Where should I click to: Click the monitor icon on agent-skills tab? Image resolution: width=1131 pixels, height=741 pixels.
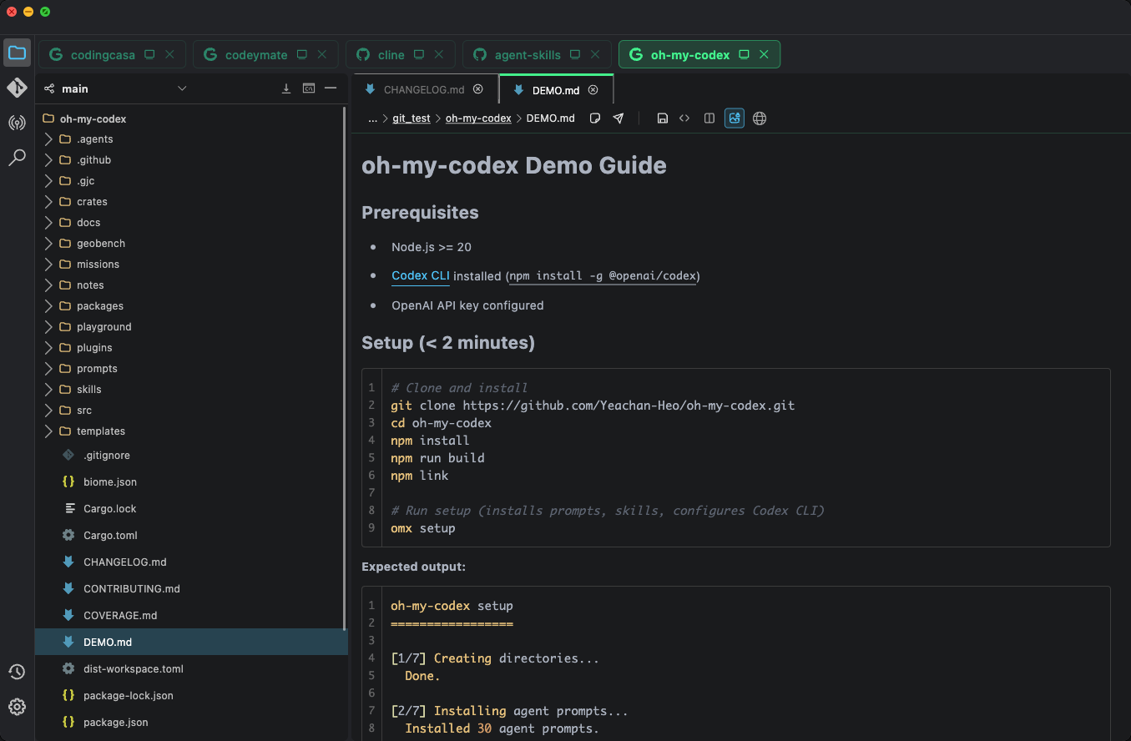click(575, 54)
